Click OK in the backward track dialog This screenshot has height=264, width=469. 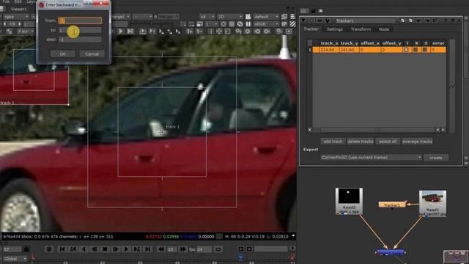[x=62, y=54]
